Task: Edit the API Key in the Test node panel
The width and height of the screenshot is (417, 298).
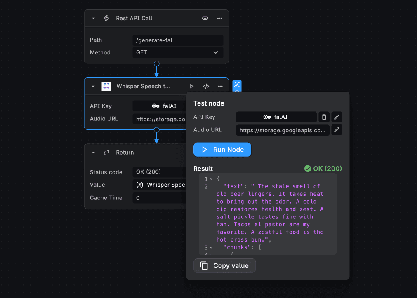Action: 337,117
